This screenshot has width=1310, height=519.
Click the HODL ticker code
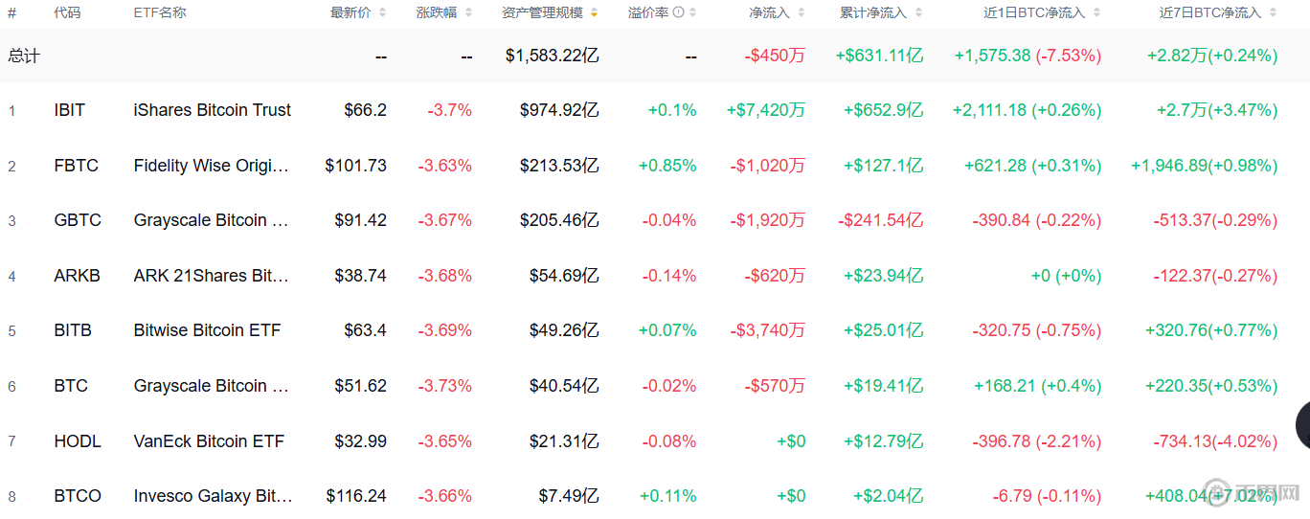tap(78, 441)
